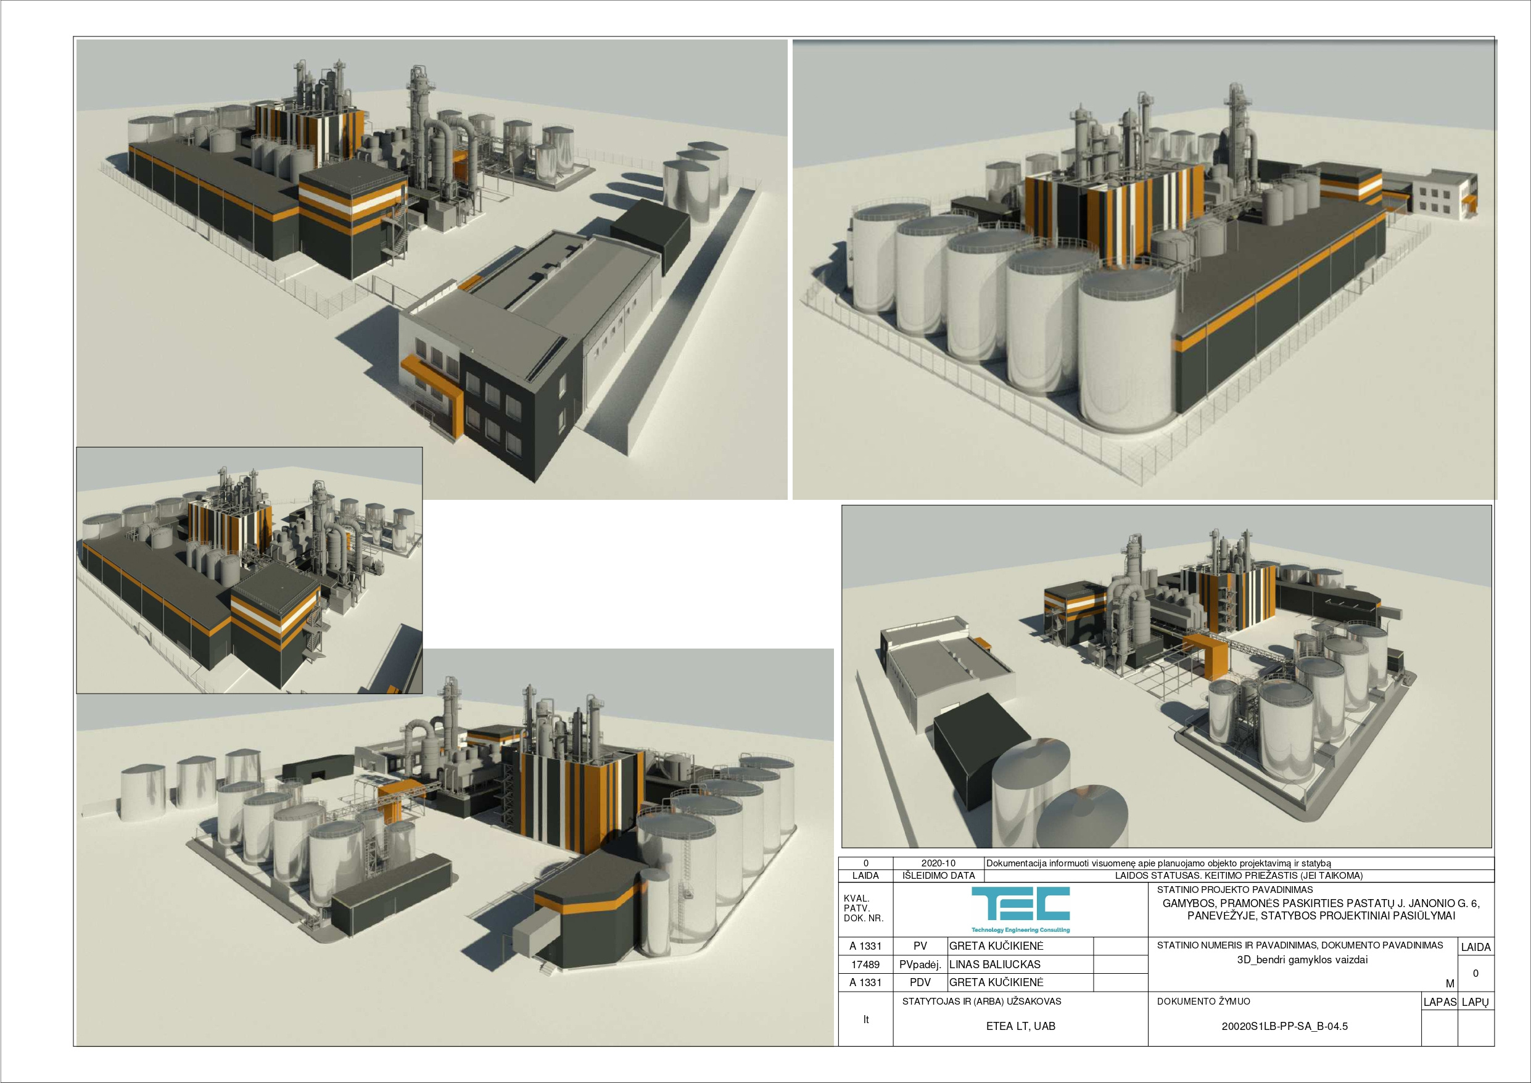Click the certificate number 17489 cell
The image size is (1531, 1083).
tap(865, 965)
